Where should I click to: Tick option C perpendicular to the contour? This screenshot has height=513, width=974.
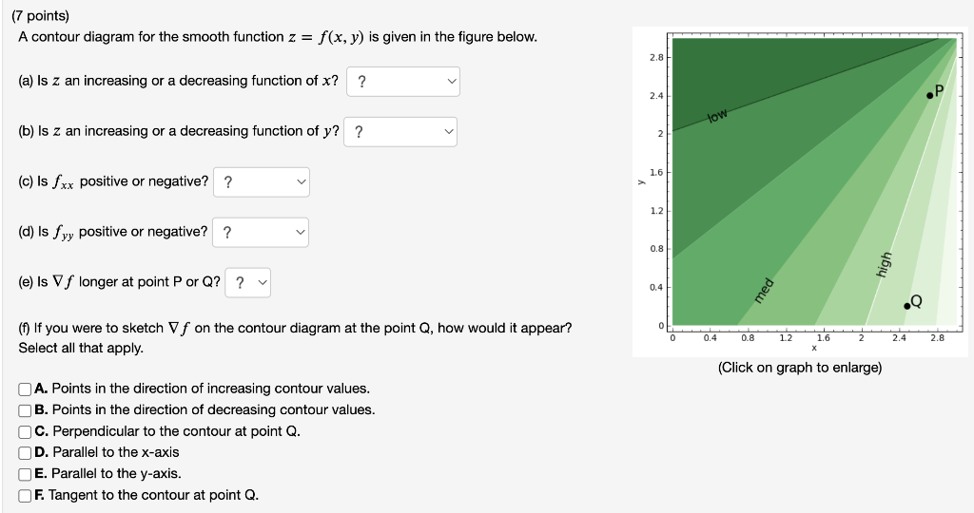coord(25,431)
